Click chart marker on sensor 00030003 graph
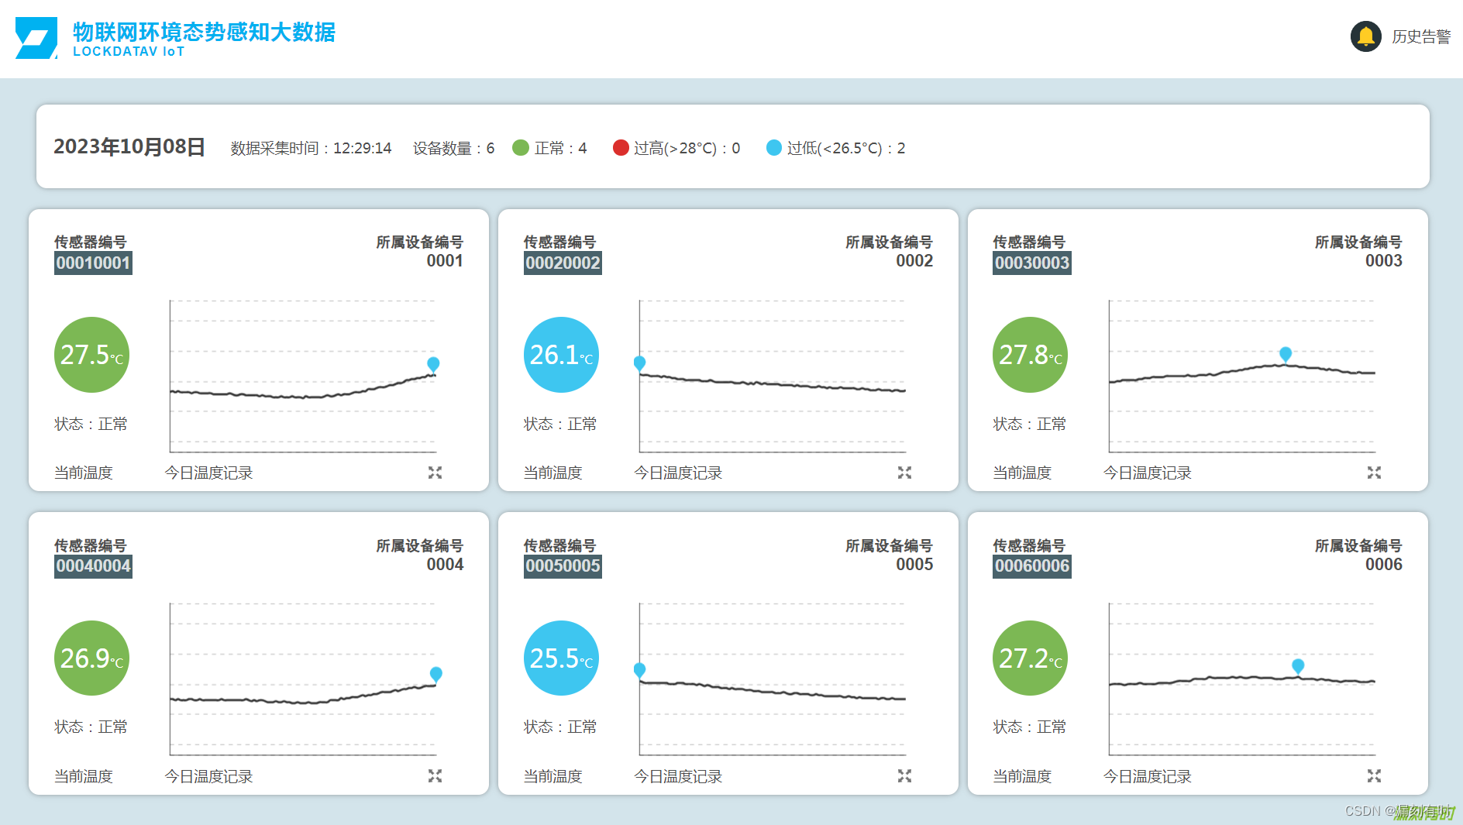 point(1286,355)
